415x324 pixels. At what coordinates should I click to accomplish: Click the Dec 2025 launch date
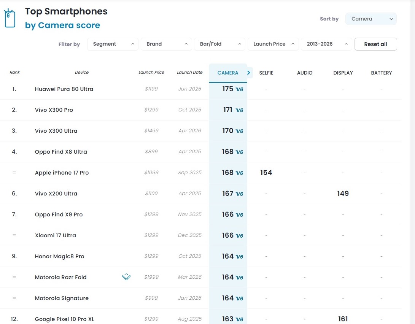tap(190, 235)
